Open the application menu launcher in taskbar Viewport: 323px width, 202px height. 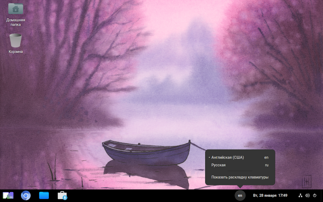point(8,195)
